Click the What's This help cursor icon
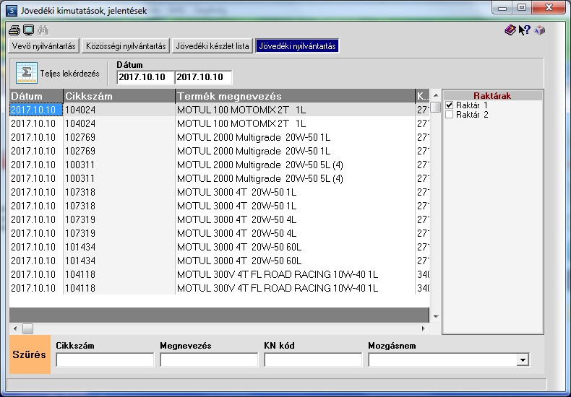571x397 pixels. [525, 30]
